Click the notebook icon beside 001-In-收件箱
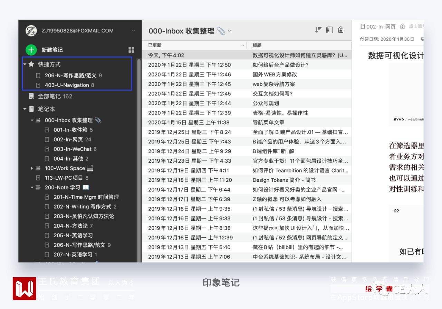The height and width of the screenshot is (309, 442). [x=47, y=130]
